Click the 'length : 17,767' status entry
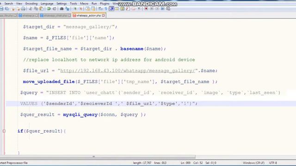Image resolution: width=296 pixels, height=166 pixels. coord(142,163)
